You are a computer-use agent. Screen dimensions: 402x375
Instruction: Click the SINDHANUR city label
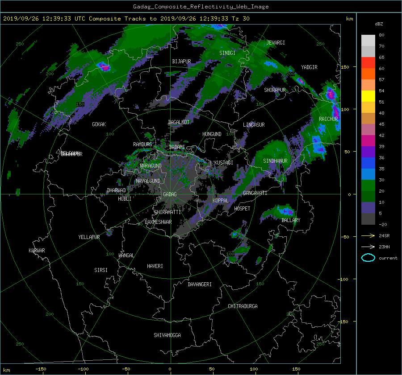(275, 161)
